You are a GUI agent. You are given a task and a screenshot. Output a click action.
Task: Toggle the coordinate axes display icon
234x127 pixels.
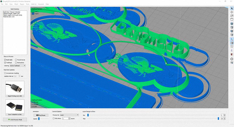coord(232,39)
